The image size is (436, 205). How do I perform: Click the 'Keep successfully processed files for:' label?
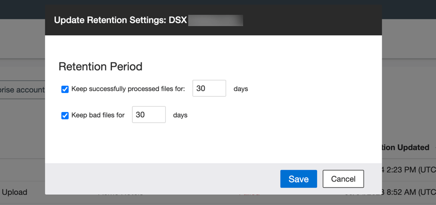128,89
